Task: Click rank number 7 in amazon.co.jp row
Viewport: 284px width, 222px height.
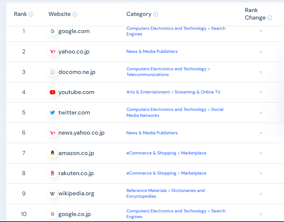Action: click(x=24, y=153)
